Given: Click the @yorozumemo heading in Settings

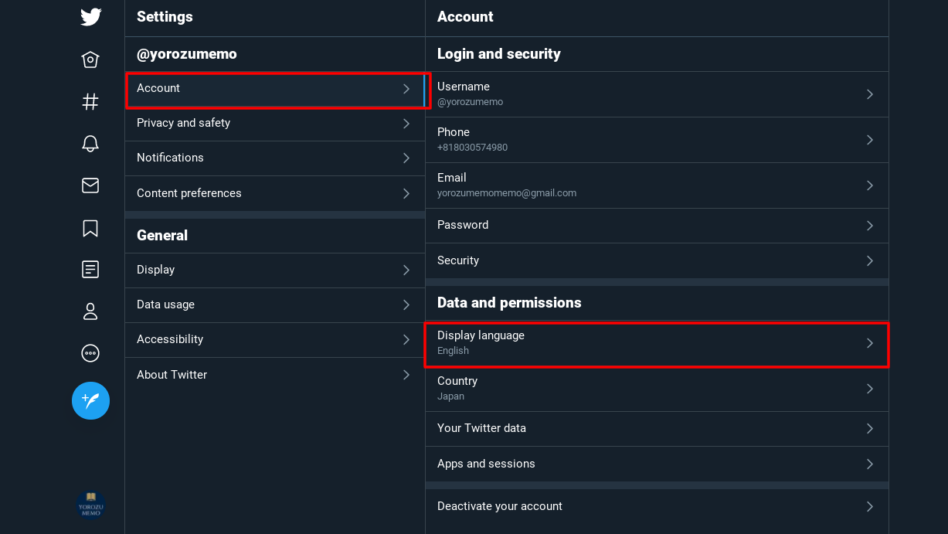Looking at the screenshot, I should point(187,54).
